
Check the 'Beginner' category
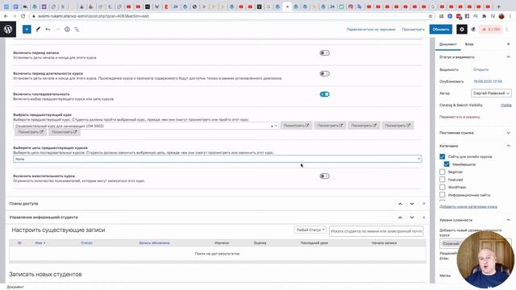(x=443, y=172)
